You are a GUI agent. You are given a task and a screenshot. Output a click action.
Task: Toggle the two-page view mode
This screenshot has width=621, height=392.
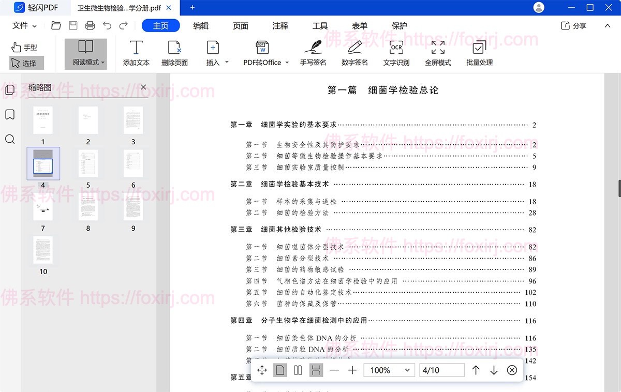(x=298, y=370)
